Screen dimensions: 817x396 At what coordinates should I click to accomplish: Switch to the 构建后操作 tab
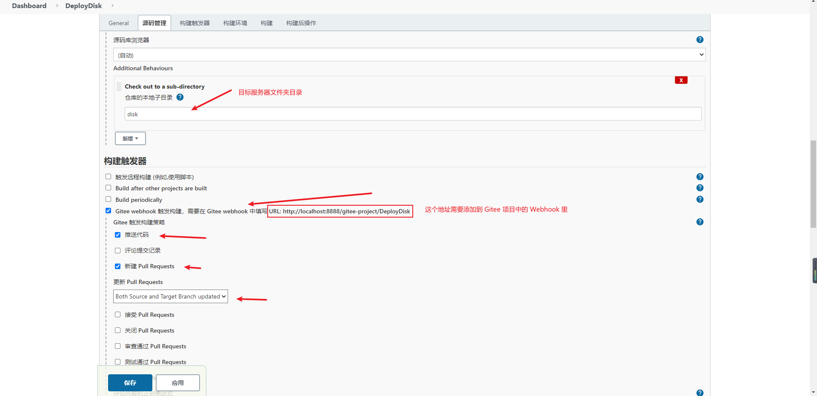301,23
